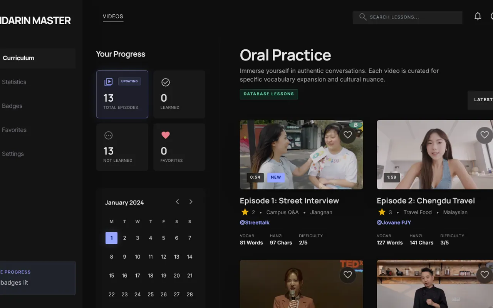The width and height of the screenshot is (493, 308).
Task: Click the Favorites pink heart icon
Action: (166, 135)
